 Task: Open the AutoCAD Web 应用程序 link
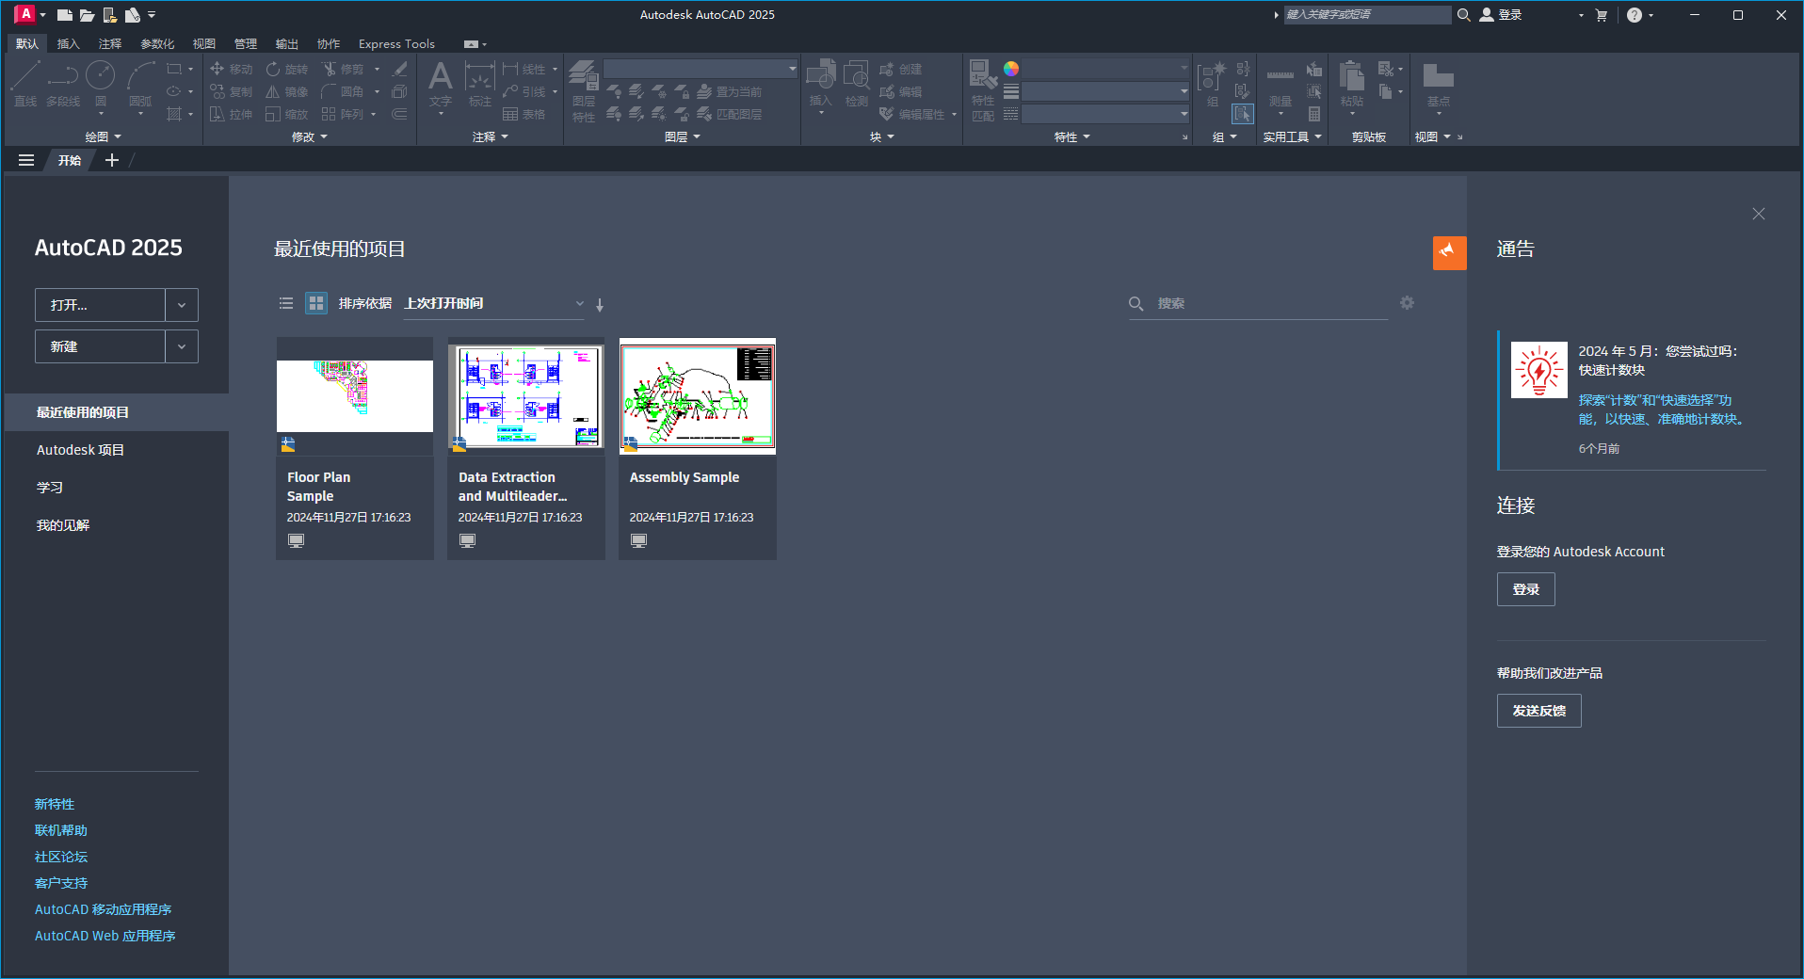(105, 935)
